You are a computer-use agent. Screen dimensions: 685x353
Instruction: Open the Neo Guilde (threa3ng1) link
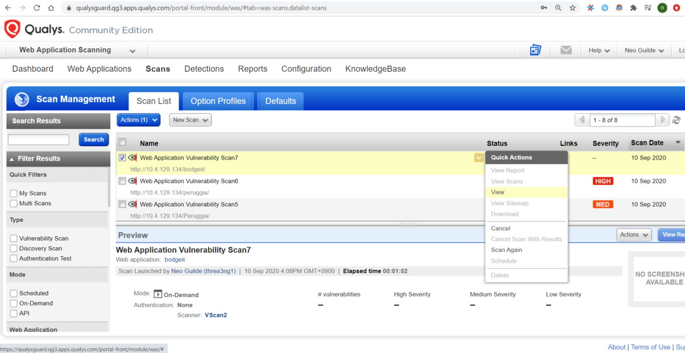(x=203, y=271)
